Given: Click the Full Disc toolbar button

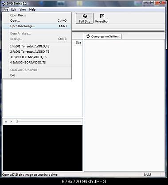Looking at the screenshot, I should [x=85, y=18].
